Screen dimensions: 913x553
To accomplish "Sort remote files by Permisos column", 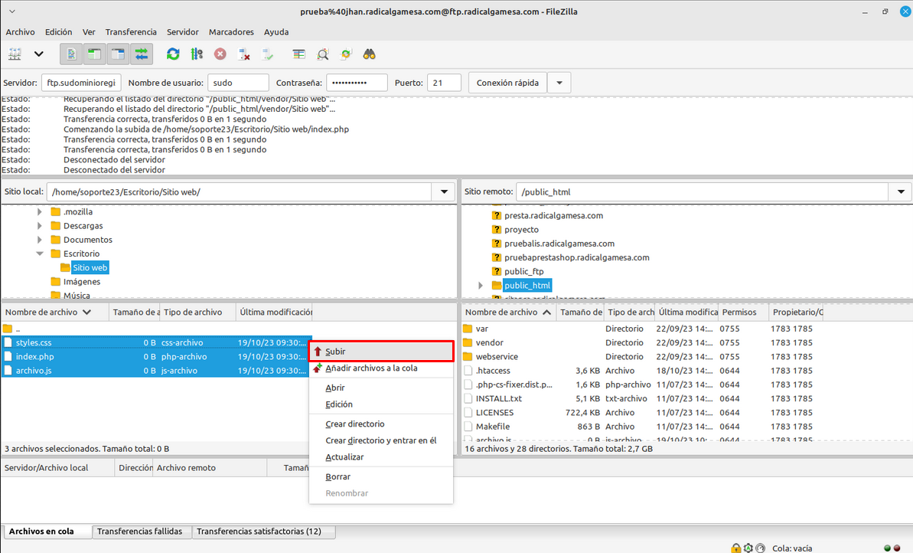I will pos(743,312).
